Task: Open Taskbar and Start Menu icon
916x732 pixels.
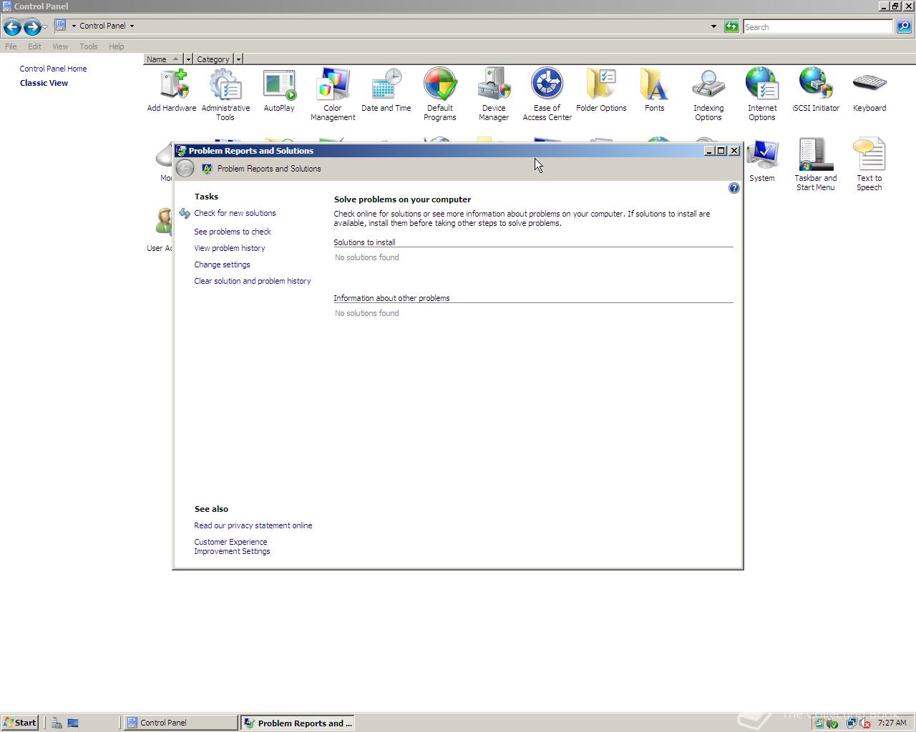Action: [816, 165]
